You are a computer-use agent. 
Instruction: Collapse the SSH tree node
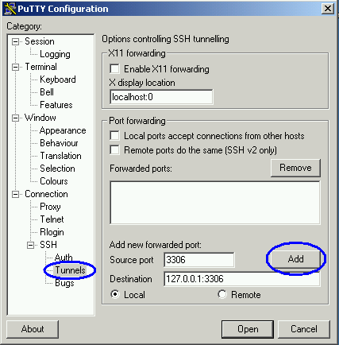pos(31,245)
